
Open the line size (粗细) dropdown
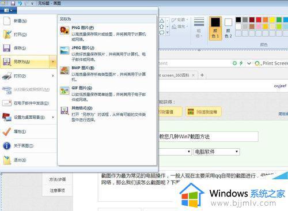click(199, 28)
